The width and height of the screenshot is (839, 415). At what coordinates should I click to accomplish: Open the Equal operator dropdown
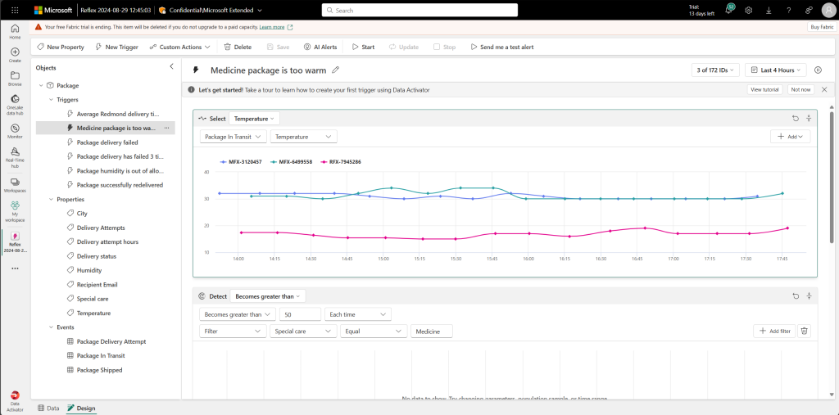click(374, 331)
